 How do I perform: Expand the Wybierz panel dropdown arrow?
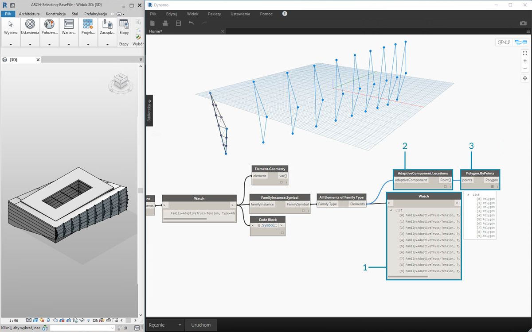point(11,44)
